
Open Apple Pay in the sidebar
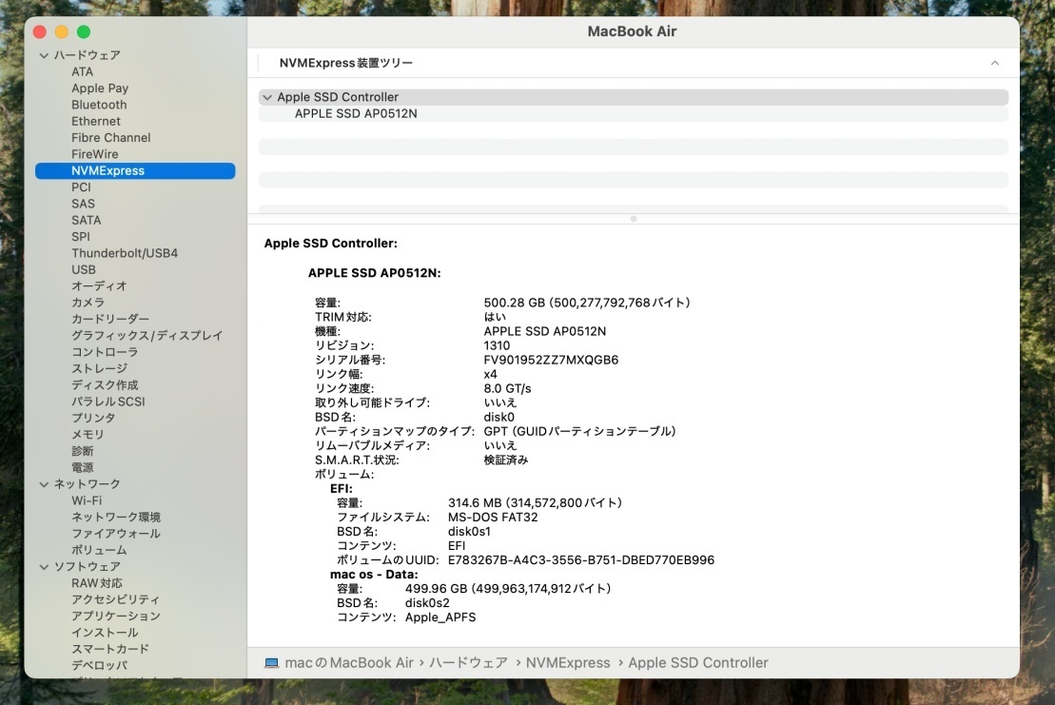coord(100,88)
